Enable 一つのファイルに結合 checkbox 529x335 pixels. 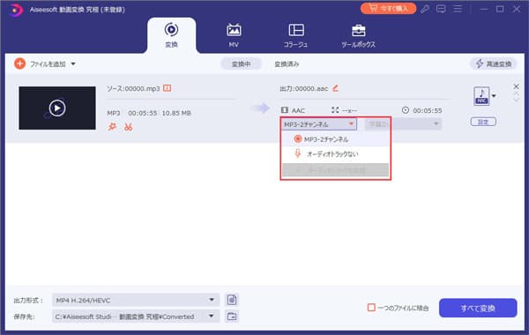[x=371, y=308]
